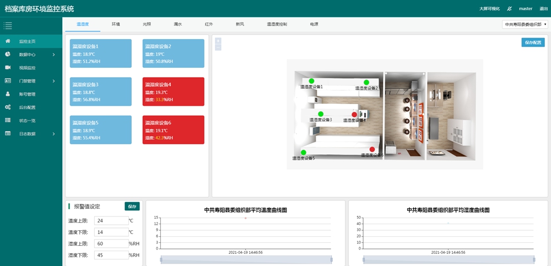551x266 pixels.
Task: Switch to the 环境 tab
Action: pos(116,24)
